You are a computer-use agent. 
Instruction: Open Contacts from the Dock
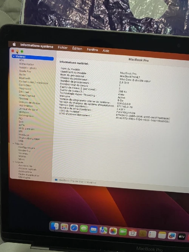tap(143, 233)
